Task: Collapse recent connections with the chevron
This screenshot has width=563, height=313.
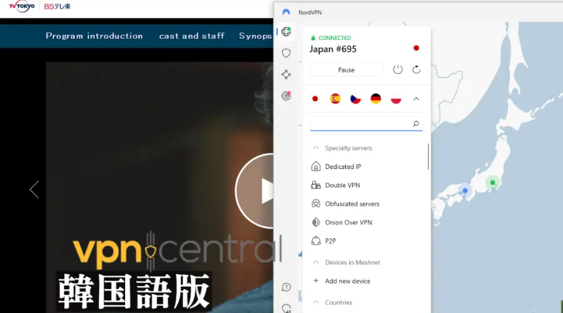Action: coord(416,98)
